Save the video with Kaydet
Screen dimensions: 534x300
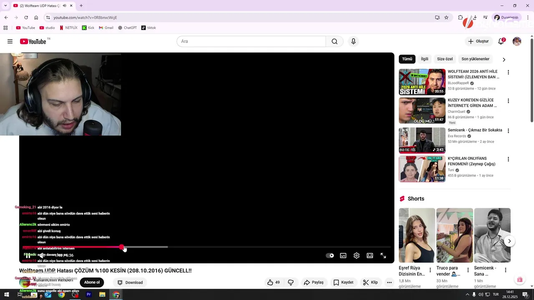click(x=343, y=282)
